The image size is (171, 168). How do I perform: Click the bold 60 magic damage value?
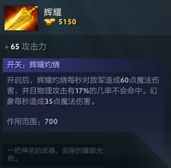coord(124,80)
